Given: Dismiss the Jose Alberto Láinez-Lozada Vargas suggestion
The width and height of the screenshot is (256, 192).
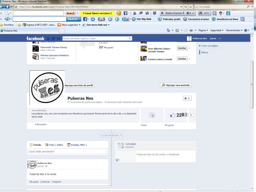Looking at the screenshot, I should point(189,48).
